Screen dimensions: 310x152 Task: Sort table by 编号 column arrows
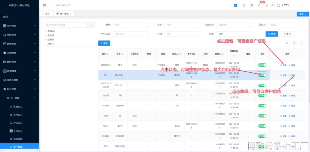[x=108, y=54]
